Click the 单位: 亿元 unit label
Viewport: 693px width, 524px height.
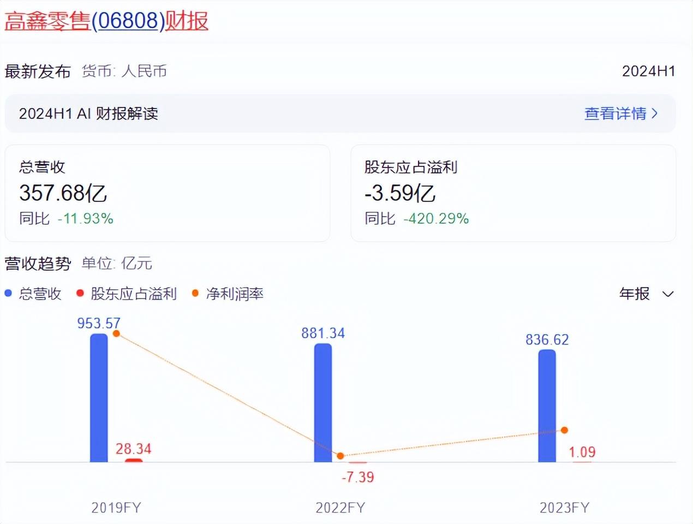tap(117, 264)
